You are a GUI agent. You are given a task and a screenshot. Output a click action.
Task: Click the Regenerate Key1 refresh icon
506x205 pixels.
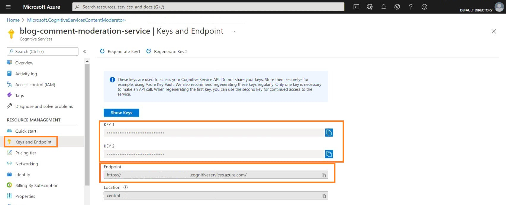click(x=102, y=51)
